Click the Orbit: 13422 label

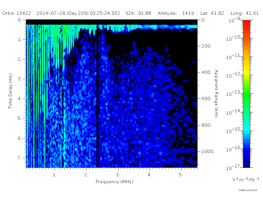pos(17,13)
